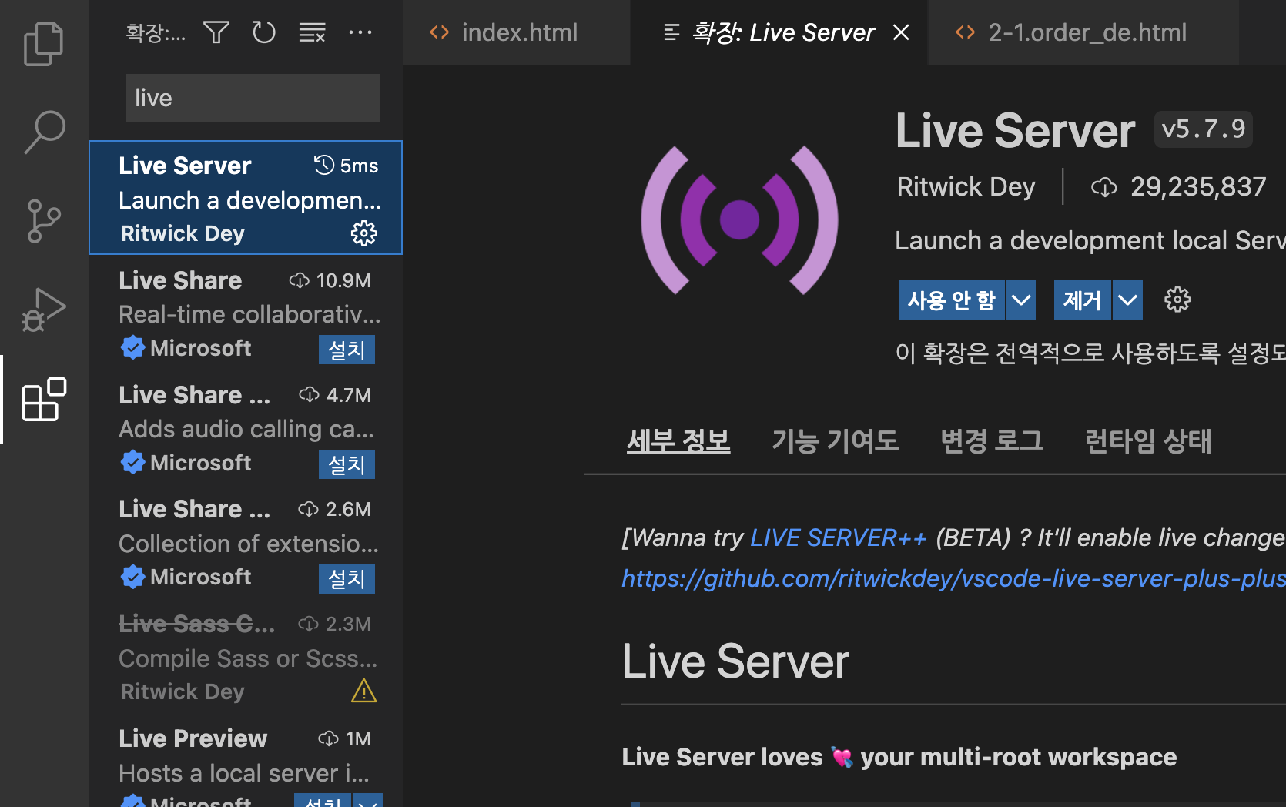The width and height of the screenshot is (1286, 807).
Task: Activate the 확장: Live Server editor tab
Action: (x=779, y=32)
